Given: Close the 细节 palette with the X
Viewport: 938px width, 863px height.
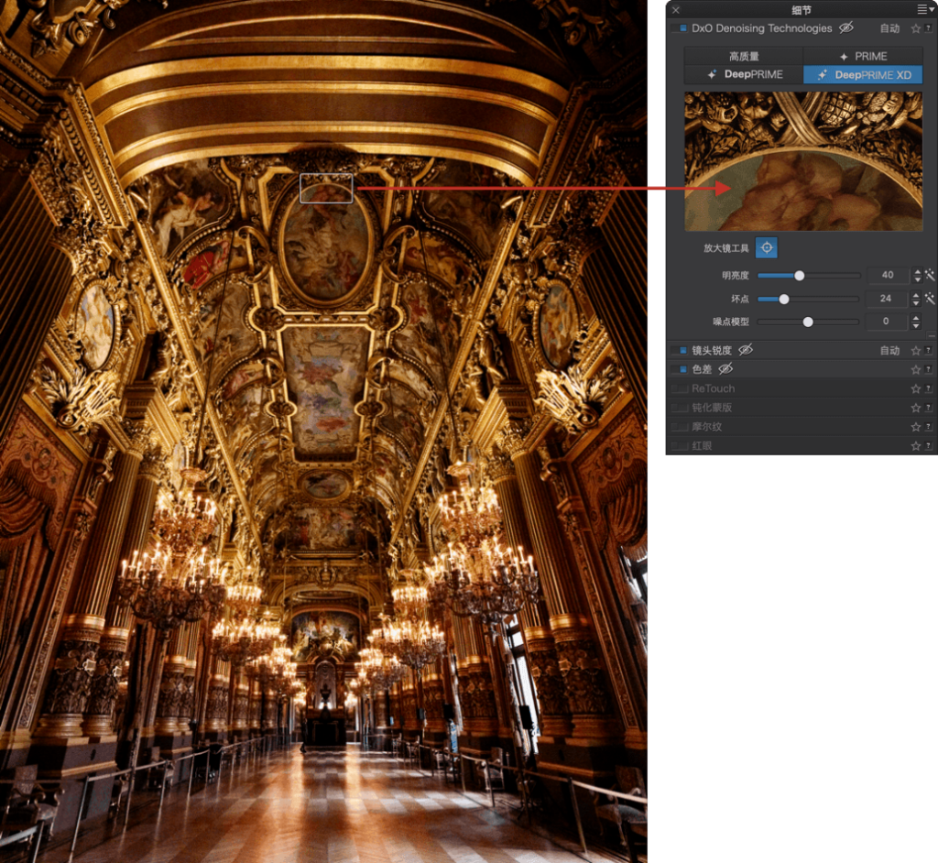Looking at the screenshot, I should 675,10.
